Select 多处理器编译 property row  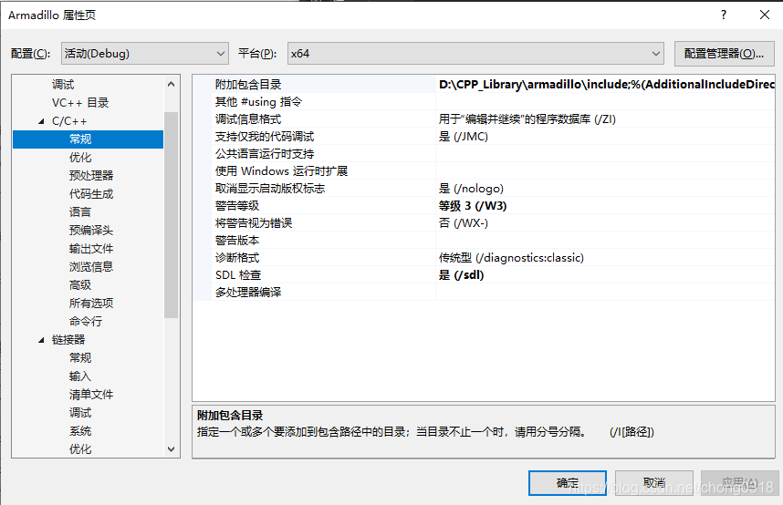pos(484,292)
